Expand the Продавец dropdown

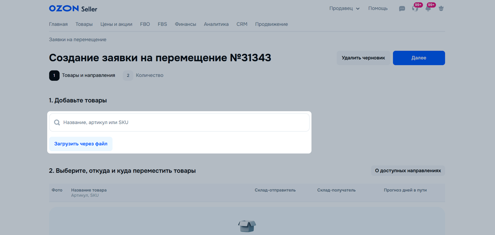(344, 8)
